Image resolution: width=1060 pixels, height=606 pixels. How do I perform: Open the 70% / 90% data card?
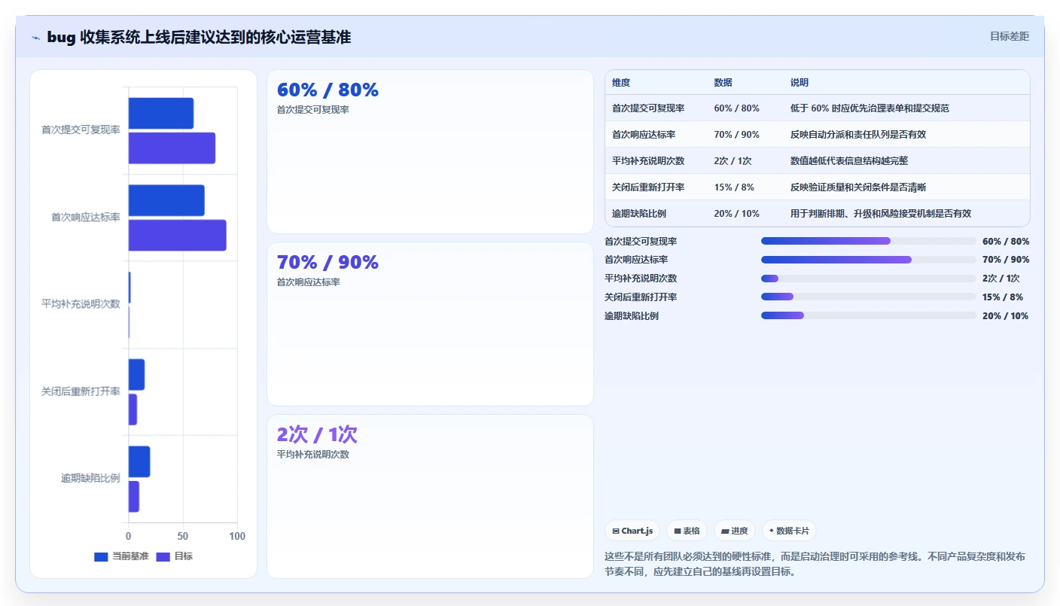[x=430, y=324]
